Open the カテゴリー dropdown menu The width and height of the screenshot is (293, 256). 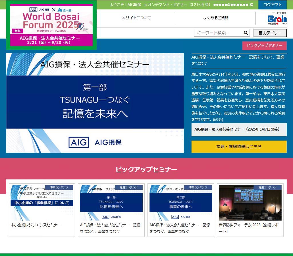[x=270, y=33]
